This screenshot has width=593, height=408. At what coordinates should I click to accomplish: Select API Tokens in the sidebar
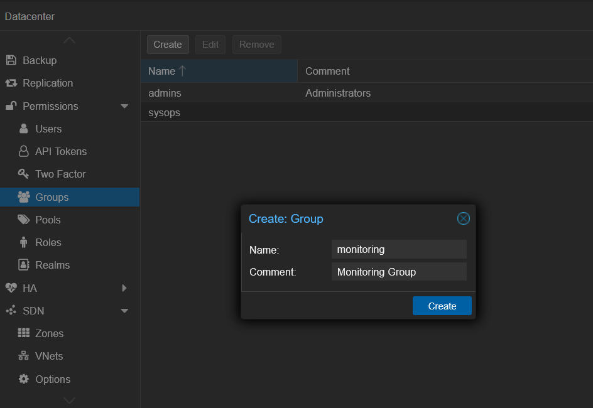70,151
